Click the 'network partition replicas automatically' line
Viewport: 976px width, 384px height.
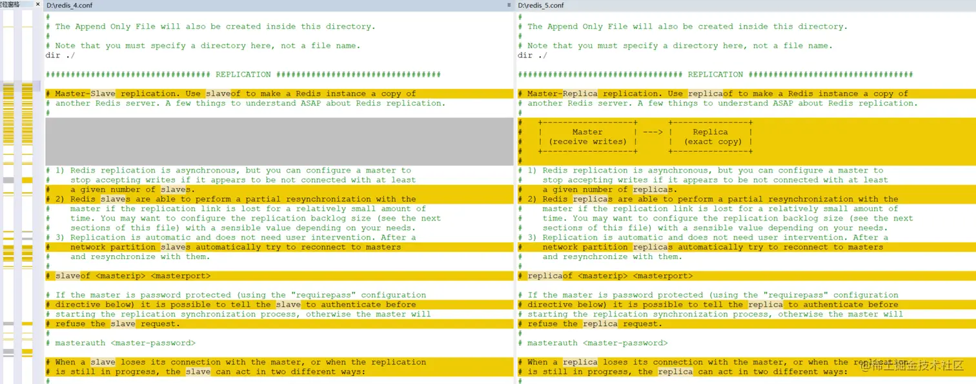(x=747, y=247)
